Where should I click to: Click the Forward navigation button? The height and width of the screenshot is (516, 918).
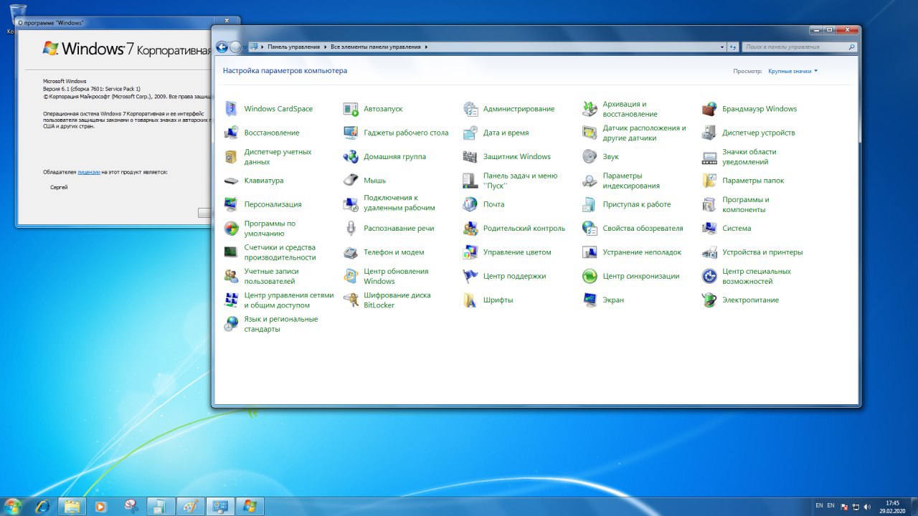tap(235, 47)
